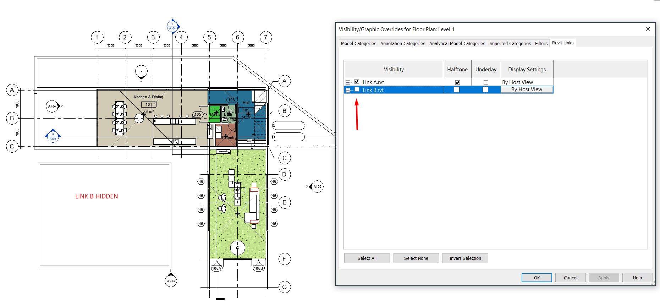This screenshot has width=660, height=306.
Task: Select top grid bubble 2
Action: pyautogui.click(x=125, y=37)
